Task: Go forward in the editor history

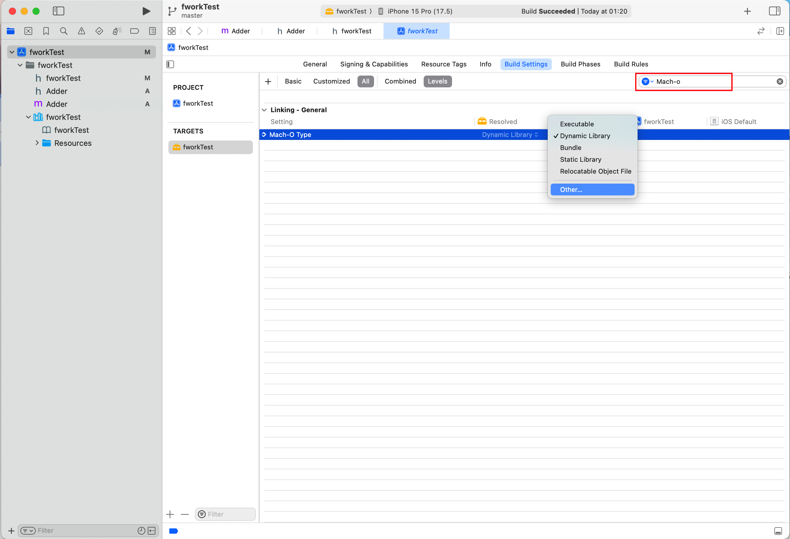Action: pos(200,31)
